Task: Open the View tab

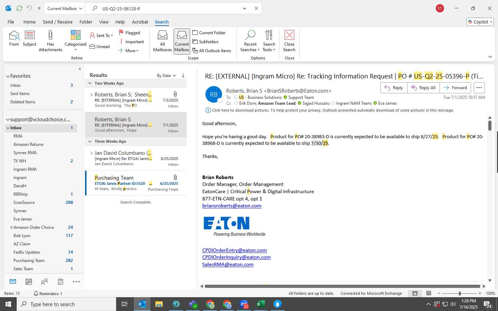Action: 104,22
